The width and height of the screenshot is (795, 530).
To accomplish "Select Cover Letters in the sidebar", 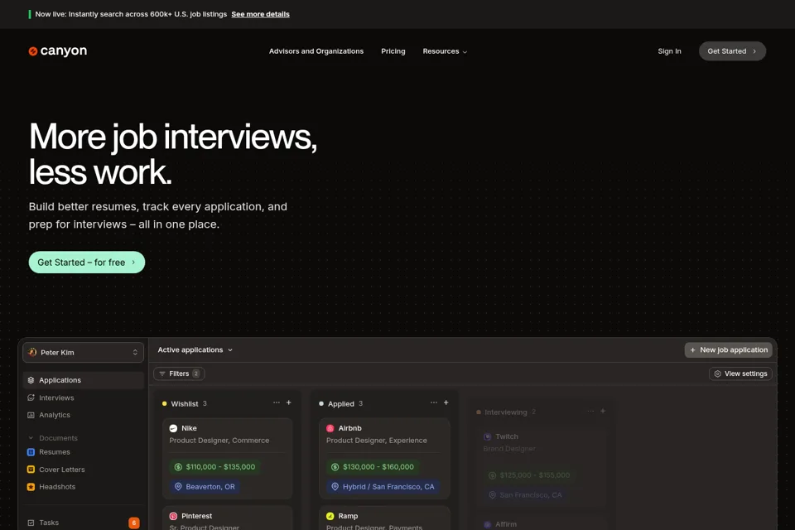I will coord(83,470).
